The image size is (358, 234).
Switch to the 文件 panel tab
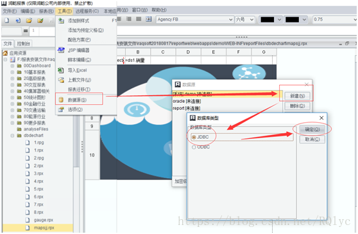click(x=8, y=44)
